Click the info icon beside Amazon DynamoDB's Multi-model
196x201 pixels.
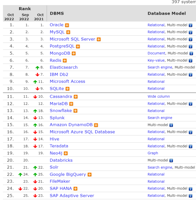point(171,125)
